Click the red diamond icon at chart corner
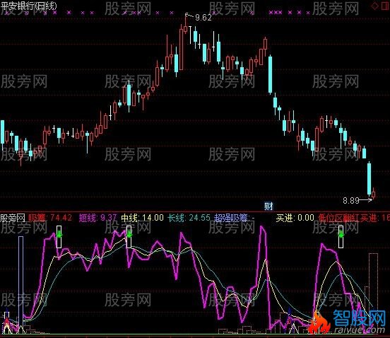The height and width of the screenshot is (338, 390). point(374,6)
